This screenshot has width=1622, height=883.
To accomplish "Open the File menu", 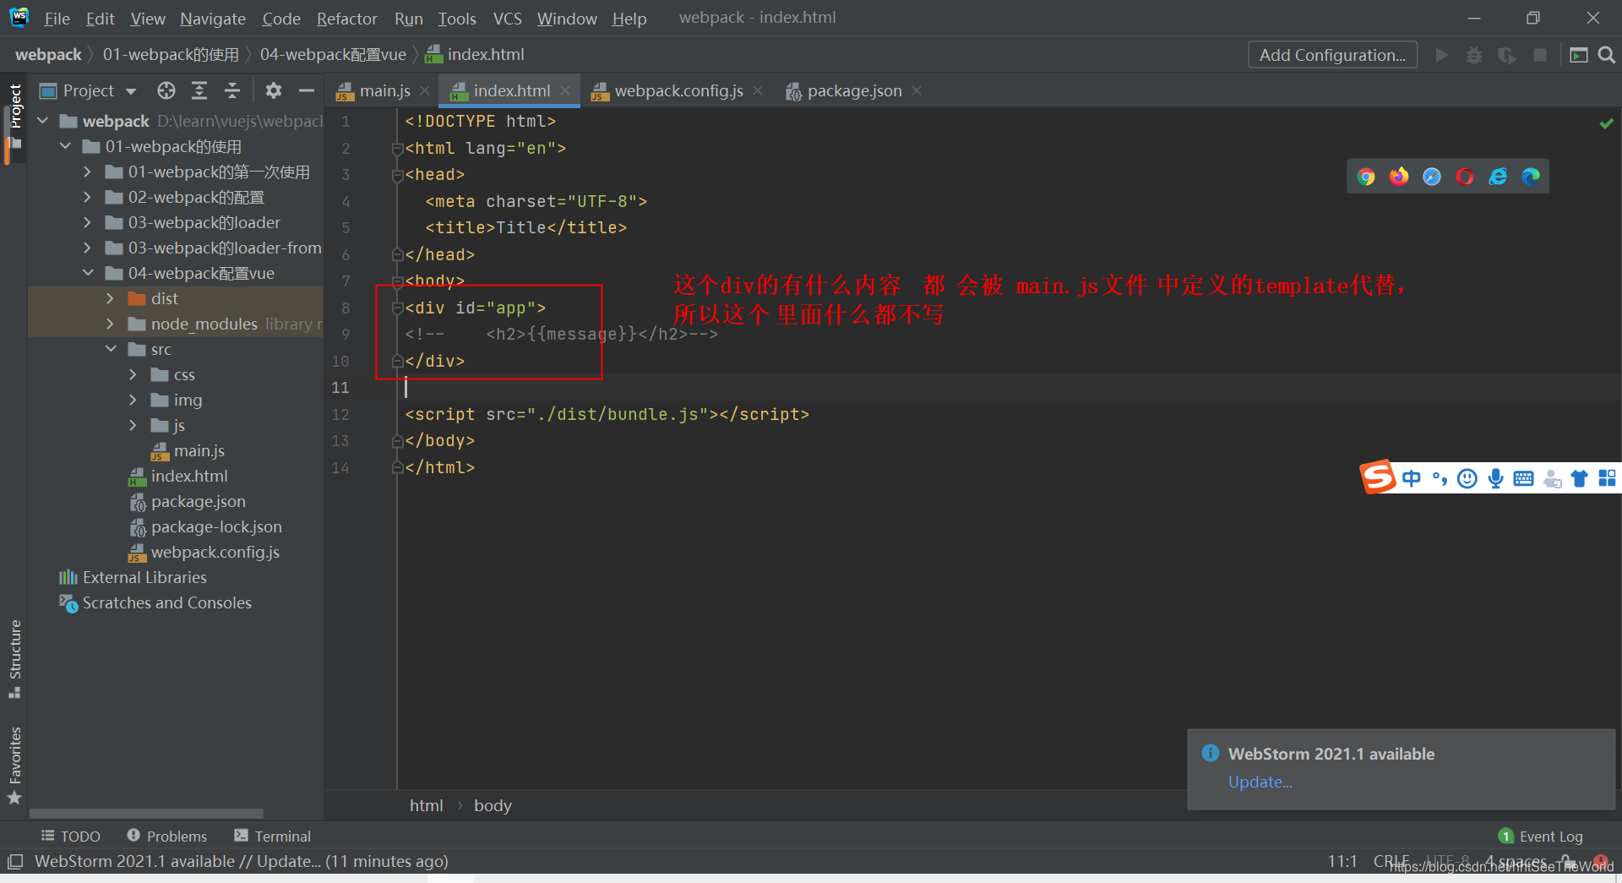I will (57, 19).
